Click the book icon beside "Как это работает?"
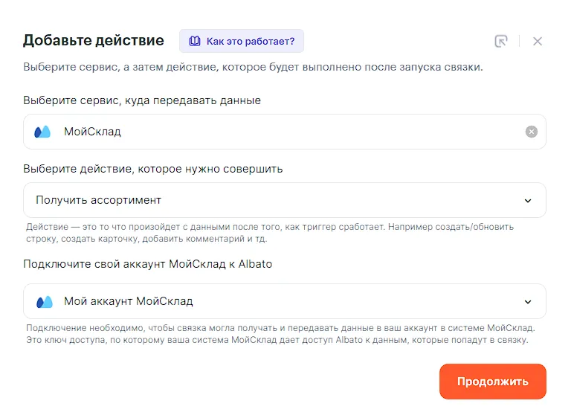The image size is (574, 418). 195,41
